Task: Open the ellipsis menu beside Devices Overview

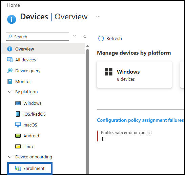Action: (x=98, y=17)
